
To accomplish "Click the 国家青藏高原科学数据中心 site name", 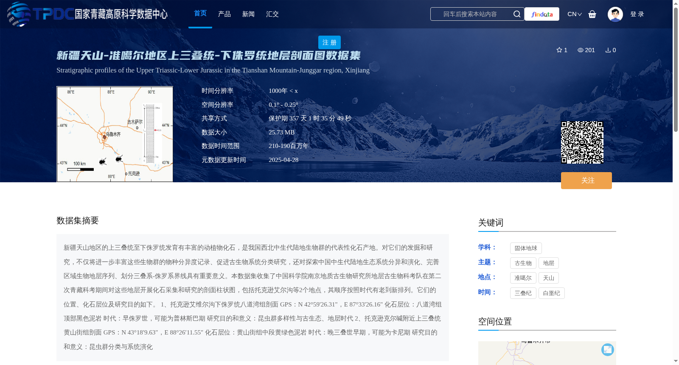I will coord(121,14).
